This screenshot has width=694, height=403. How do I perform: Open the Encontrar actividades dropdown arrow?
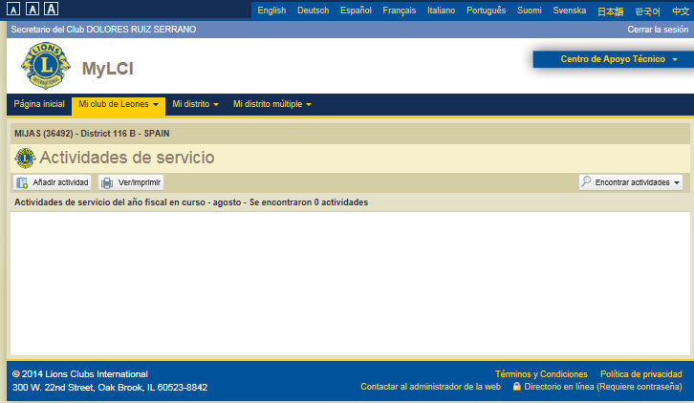coord(677,181)
